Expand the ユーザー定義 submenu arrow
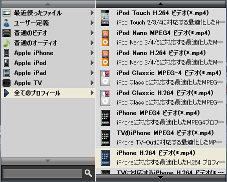 click(92, 23)
